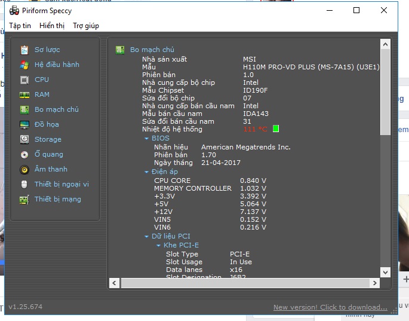
Task: Go to Hệ điều hành section
Action: (x=57, y=65)
